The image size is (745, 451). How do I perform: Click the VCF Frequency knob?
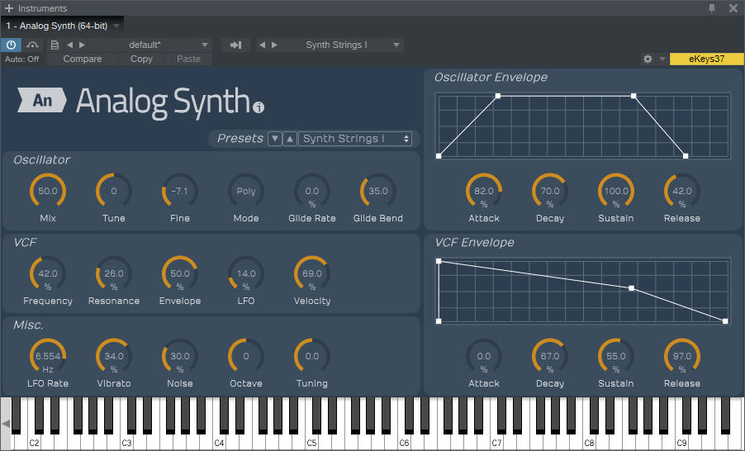click(48, 273)
